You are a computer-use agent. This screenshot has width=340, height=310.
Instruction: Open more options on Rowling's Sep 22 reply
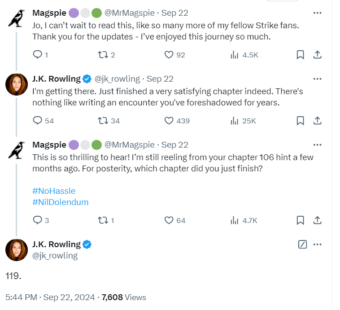(317, 79)
